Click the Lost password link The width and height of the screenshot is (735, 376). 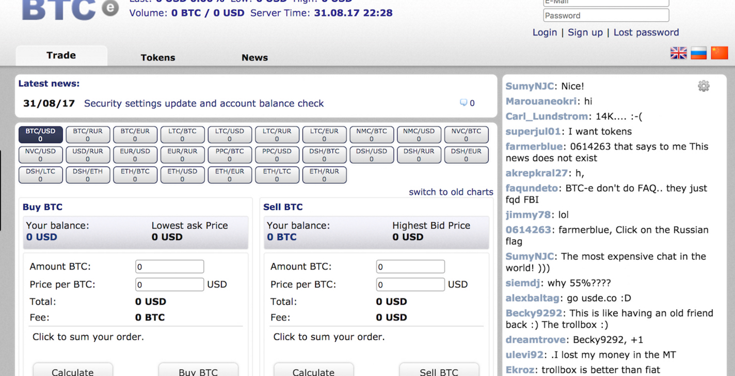pos(646,33)
